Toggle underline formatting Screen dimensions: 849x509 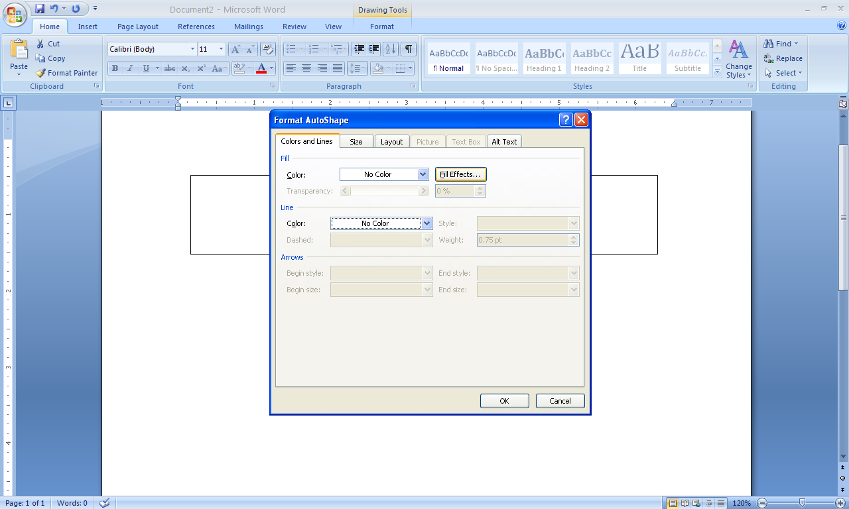click(146, 68)
